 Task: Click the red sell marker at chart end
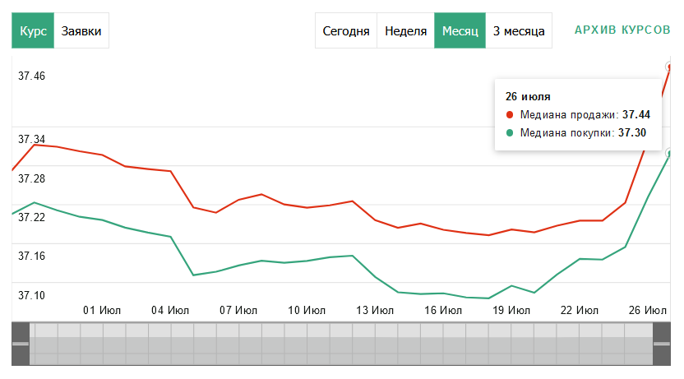coord(669,67)
